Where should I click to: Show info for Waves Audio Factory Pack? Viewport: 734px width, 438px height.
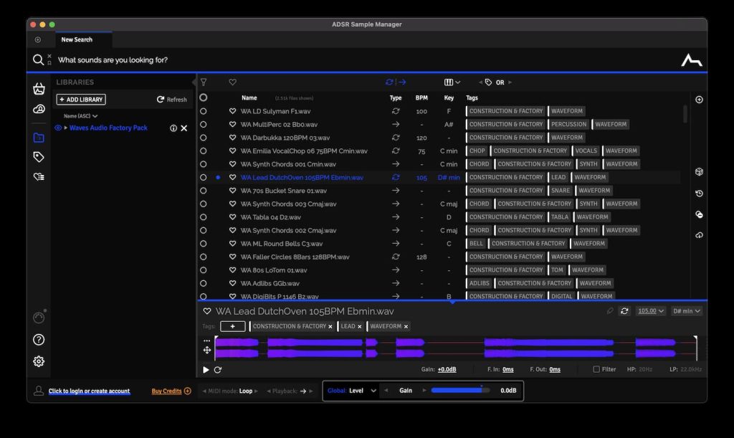tap(173, 128)
